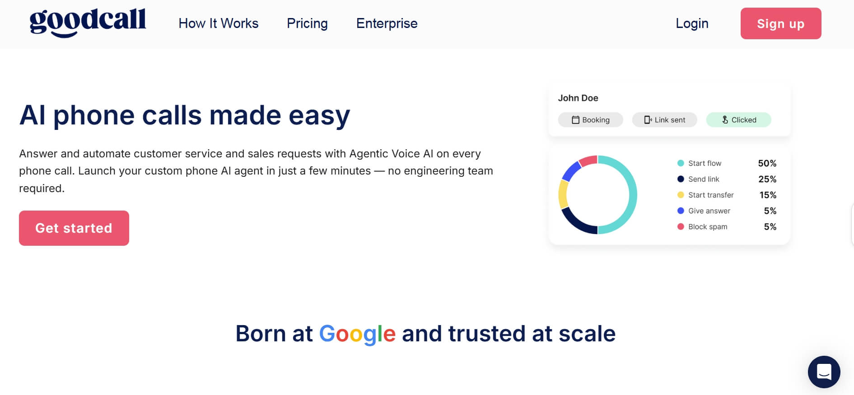Open the Enterprise menu item
Viewport: 854px width, 395px height.
387,23
